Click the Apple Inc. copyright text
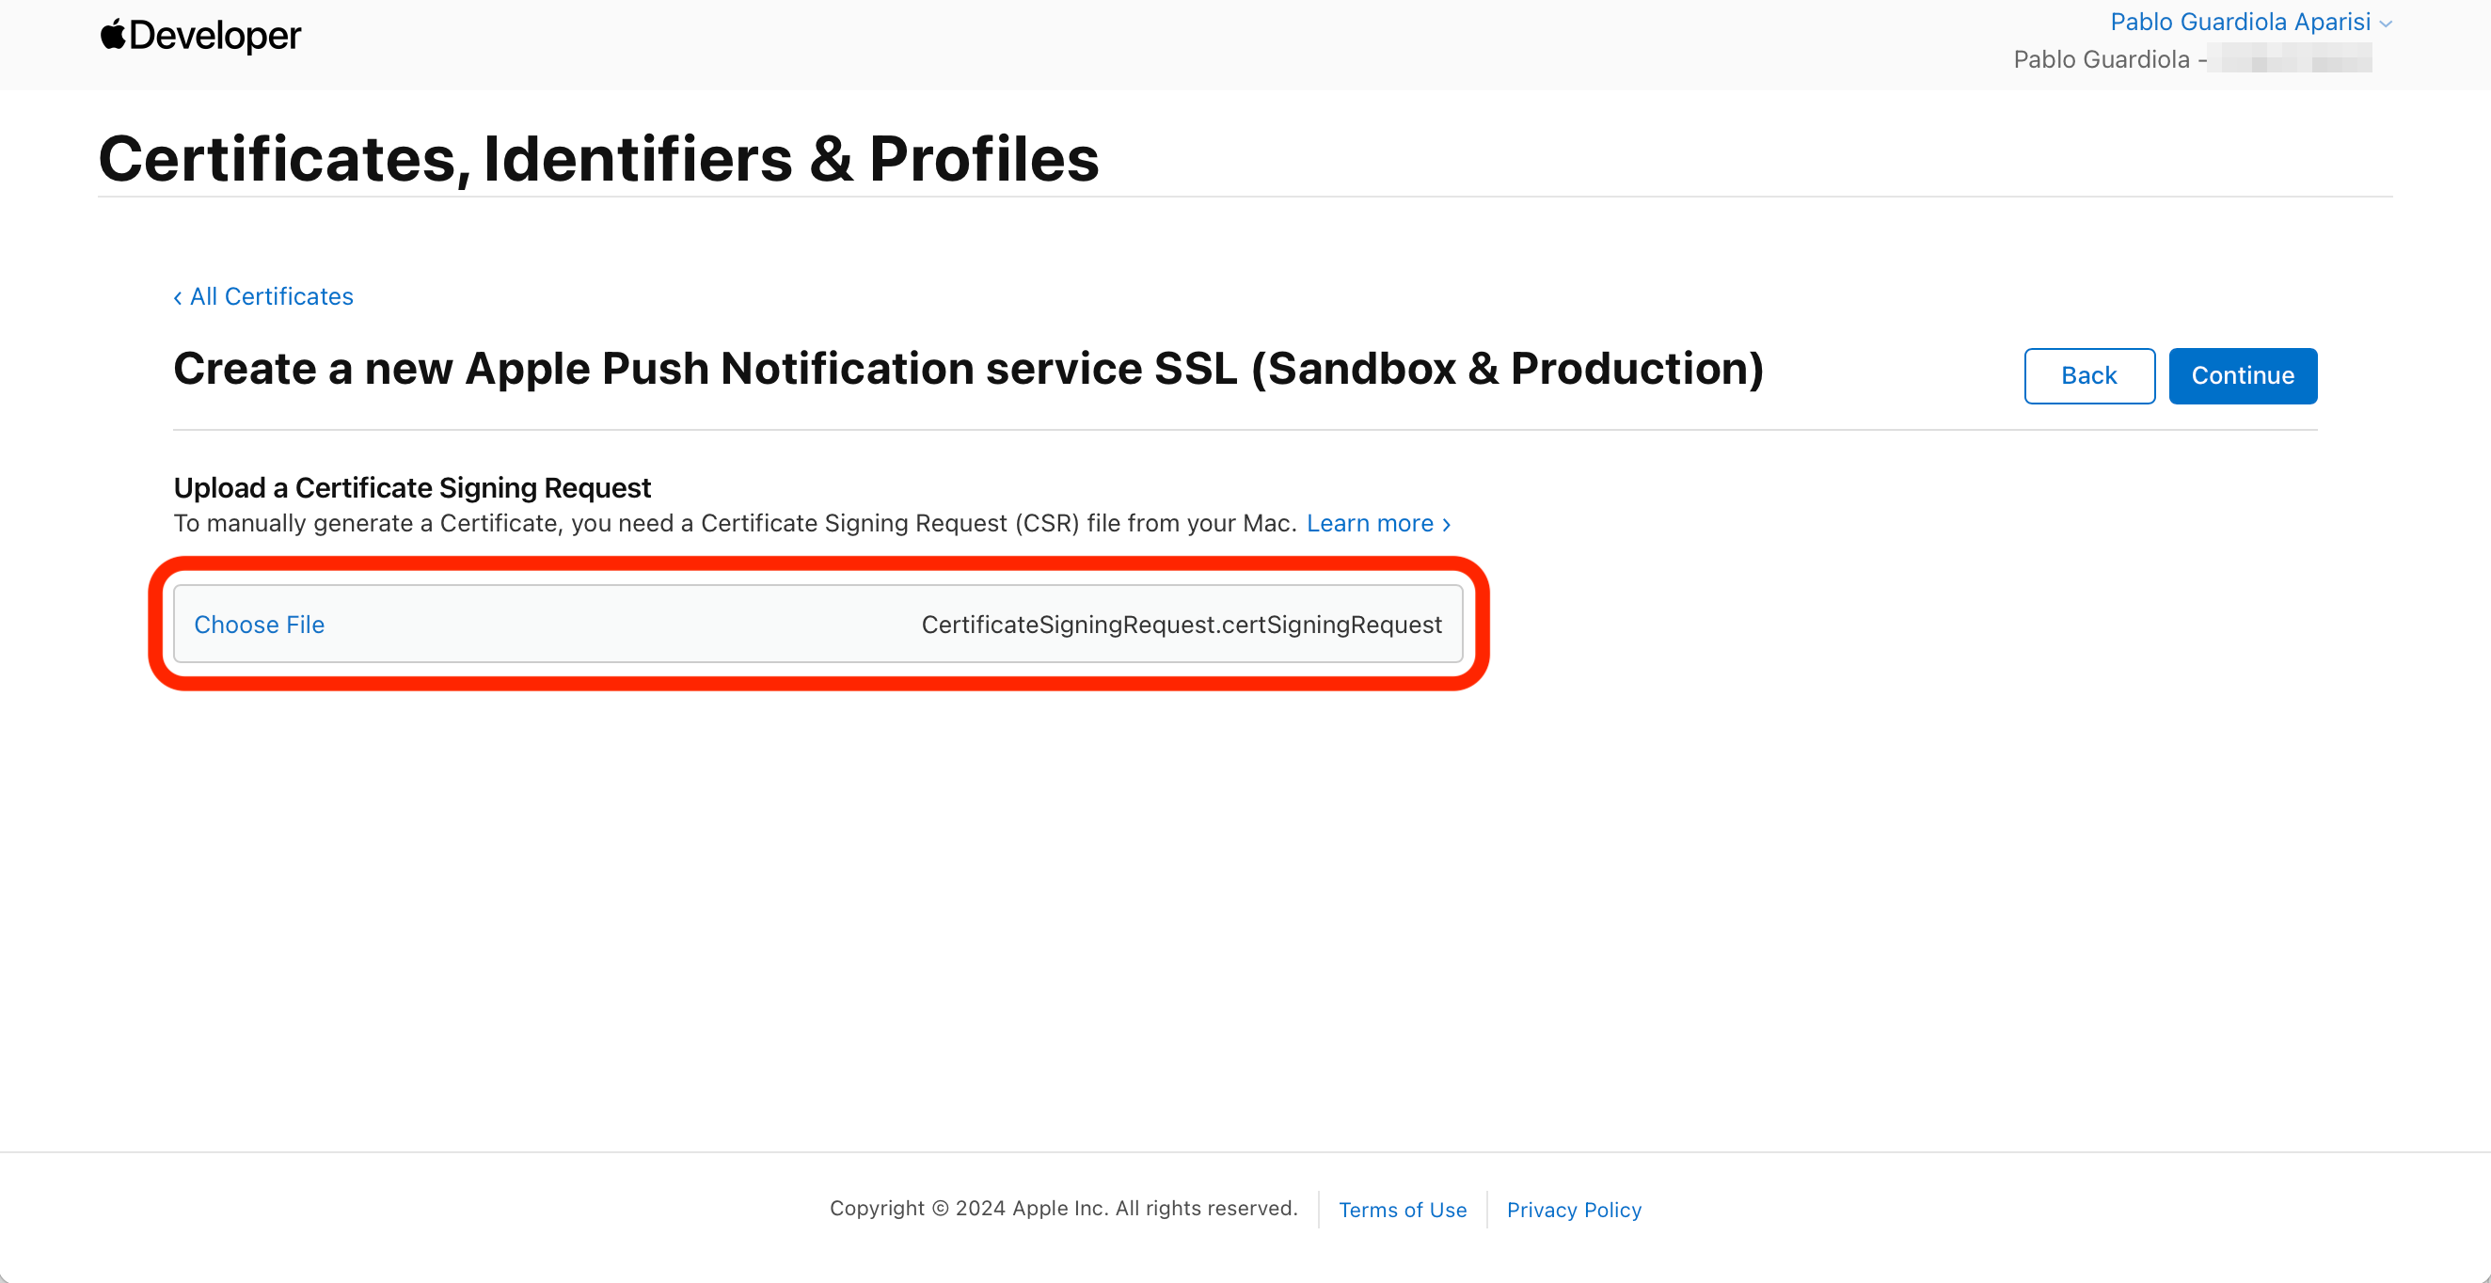The width and height of the screenshot is (2491, 1283). [x=1063, y=1208]
